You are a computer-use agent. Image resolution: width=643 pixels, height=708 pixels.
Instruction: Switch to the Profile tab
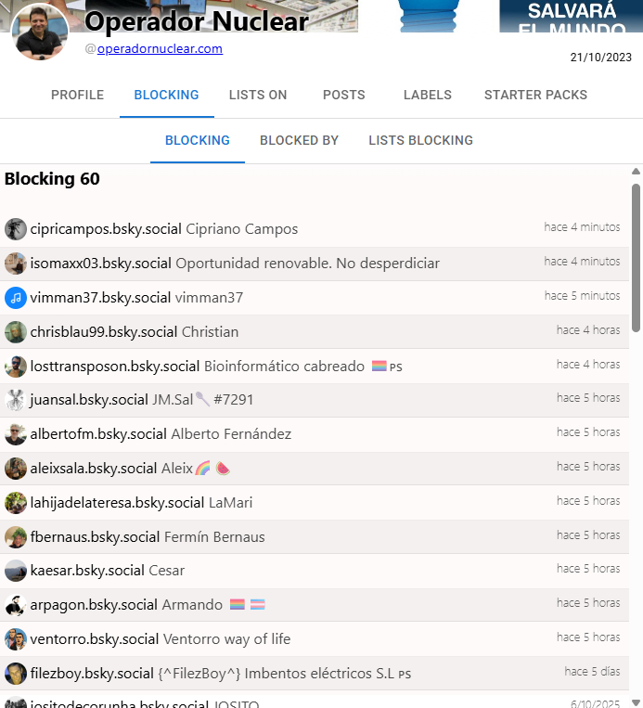click(77, 95)
